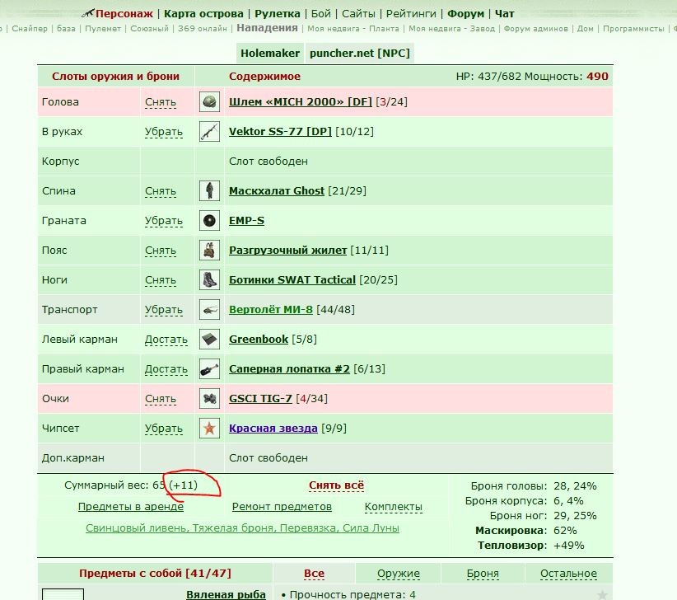Click Снять in the Очки row

[160, 399]
